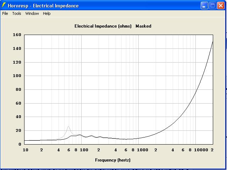Click the window title 'Hornresp - Electrical Impedance'
Screen dimensions: 227x170
(43, 6)
